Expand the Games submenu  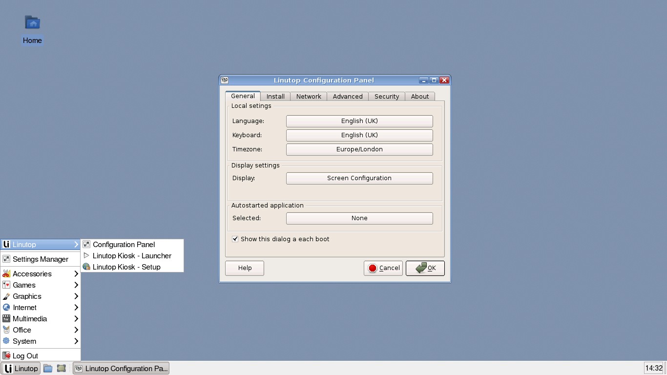click(40, 285)
